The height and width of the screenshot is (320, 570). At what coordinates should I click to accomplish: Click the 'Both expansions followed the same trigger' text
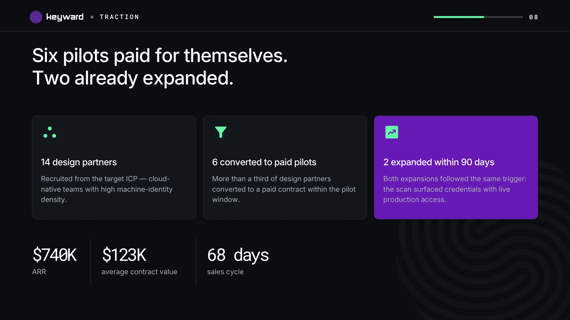pyautogui.click(x=455, y=189)
